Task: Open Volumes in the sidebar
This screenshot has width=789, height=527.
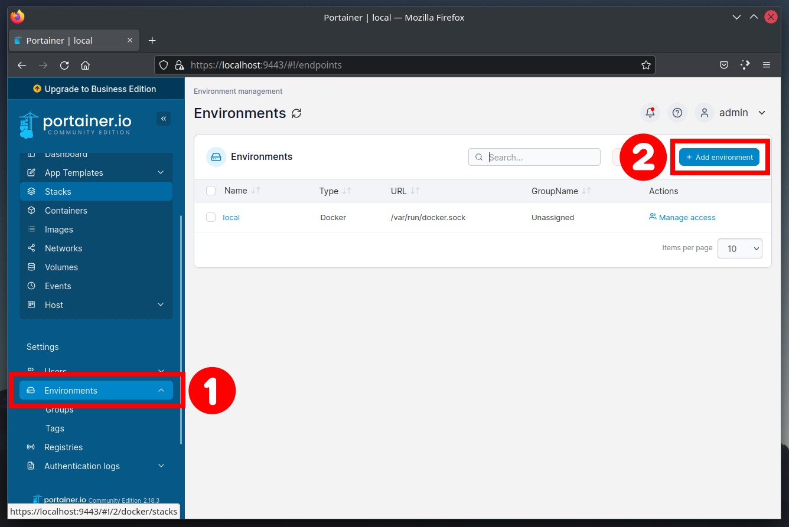Action: click(x=96, y=267)
